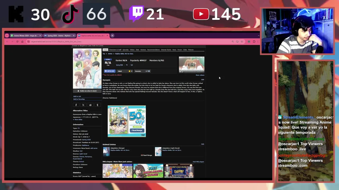Image resolution: width=339 pixels, height=190 pixels.
Task: Share on X icon
Action: pyautogui.click(x=83, y=105)
